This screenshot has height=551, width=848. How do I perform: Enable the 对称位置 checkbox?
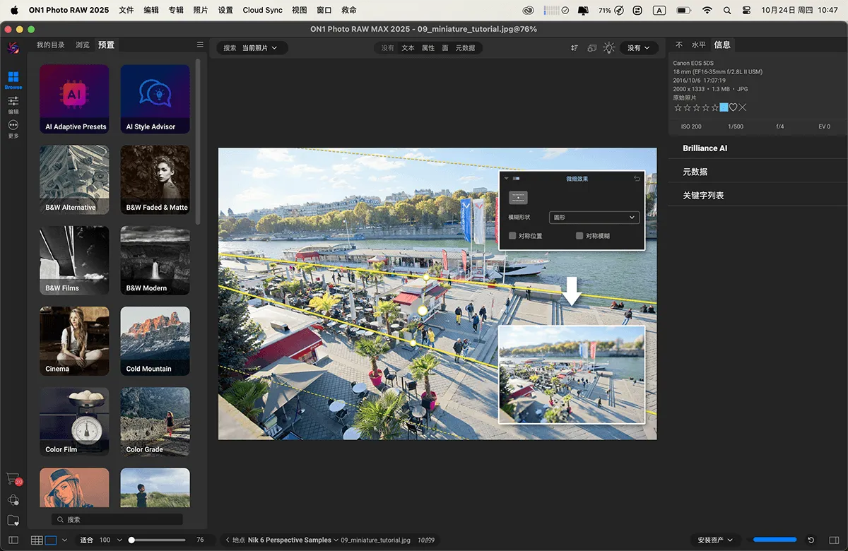click(513, 236)
